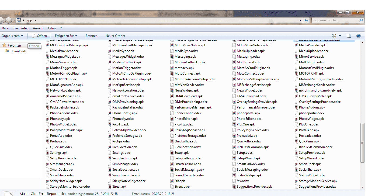This screenshot has width=368, height=196.
Task: Click the icon of MessagesWidget.apk
Action: click(47, 57)
